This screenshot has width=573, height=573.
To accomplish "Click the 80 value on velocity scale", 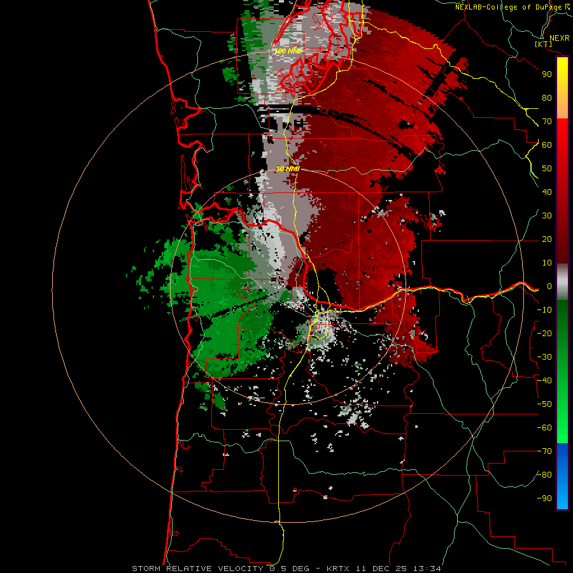I will 547,98.
